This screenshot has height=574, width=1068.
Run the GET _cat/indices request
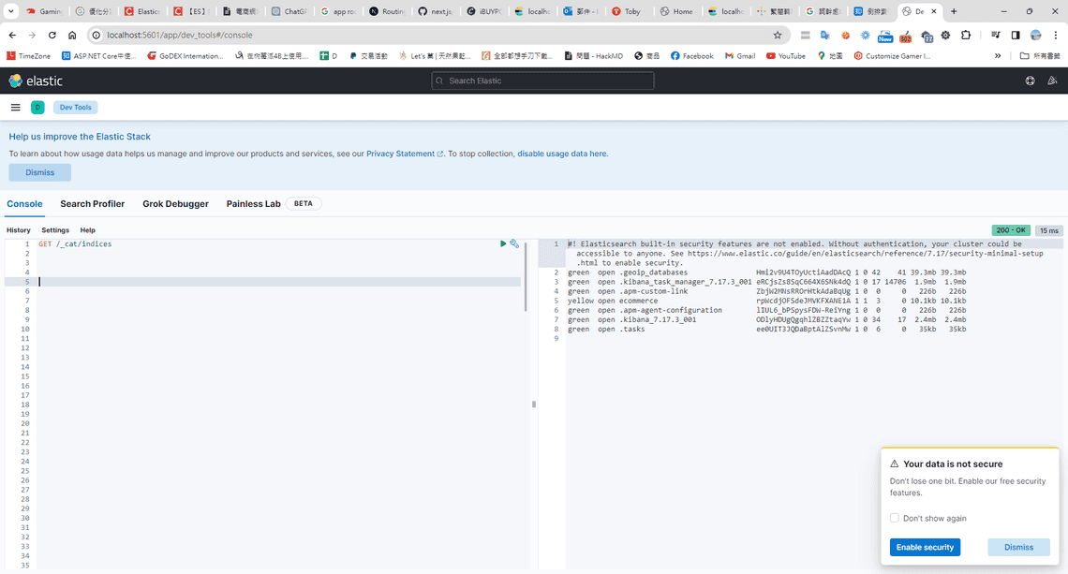click(x=503, y=243)
